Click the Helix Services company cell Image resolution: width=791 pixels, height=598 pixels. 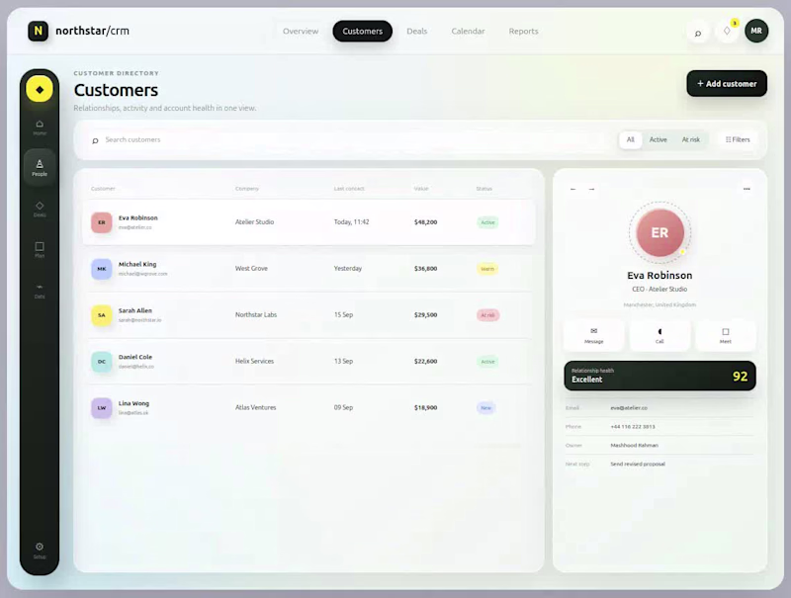click(x=254, y=361)
